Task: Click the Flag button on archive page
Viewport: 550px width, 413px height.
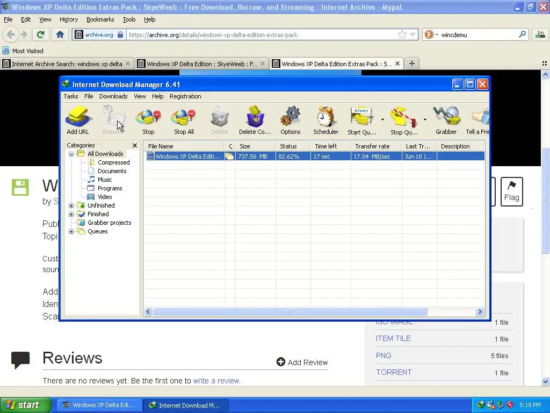Action: [x=512, y=191]
